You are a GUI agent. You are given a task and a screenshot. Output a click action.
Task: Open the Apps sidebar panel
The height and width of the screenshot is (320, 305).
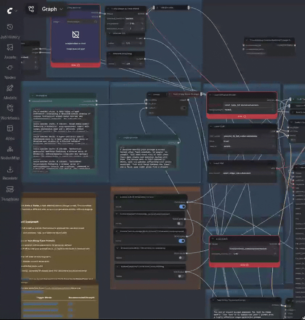[10, 132]
